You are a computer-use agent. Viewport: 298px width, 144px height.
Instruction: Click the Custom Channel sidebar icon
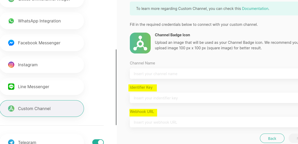click(11, 109)
